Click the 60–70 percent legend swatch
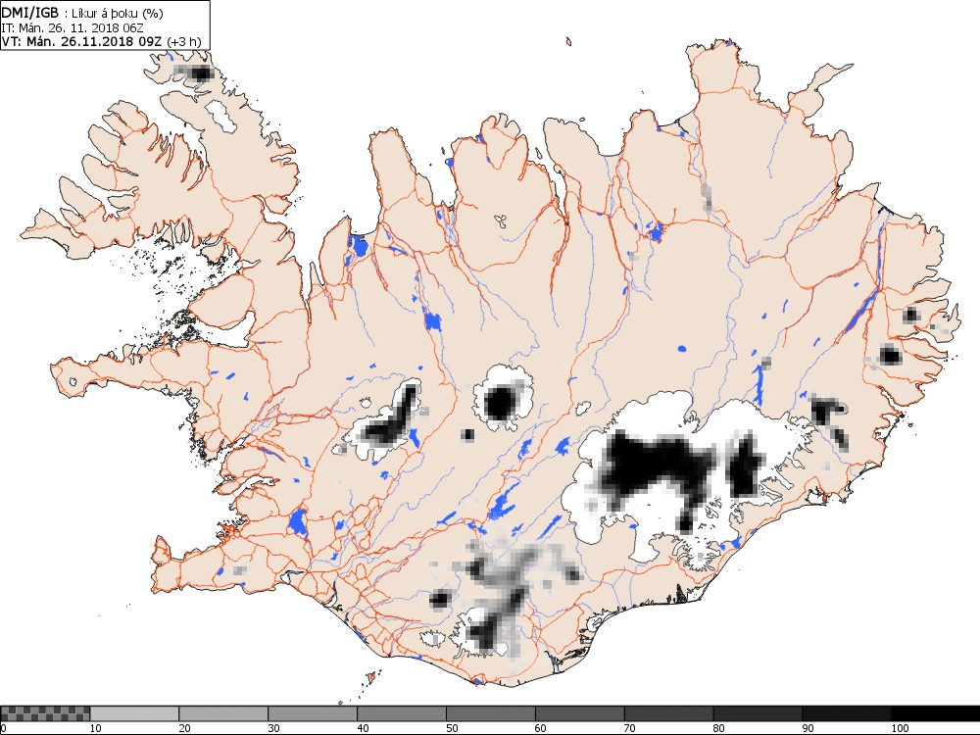Viewport: 980px width, 735px height. point(580,713)
